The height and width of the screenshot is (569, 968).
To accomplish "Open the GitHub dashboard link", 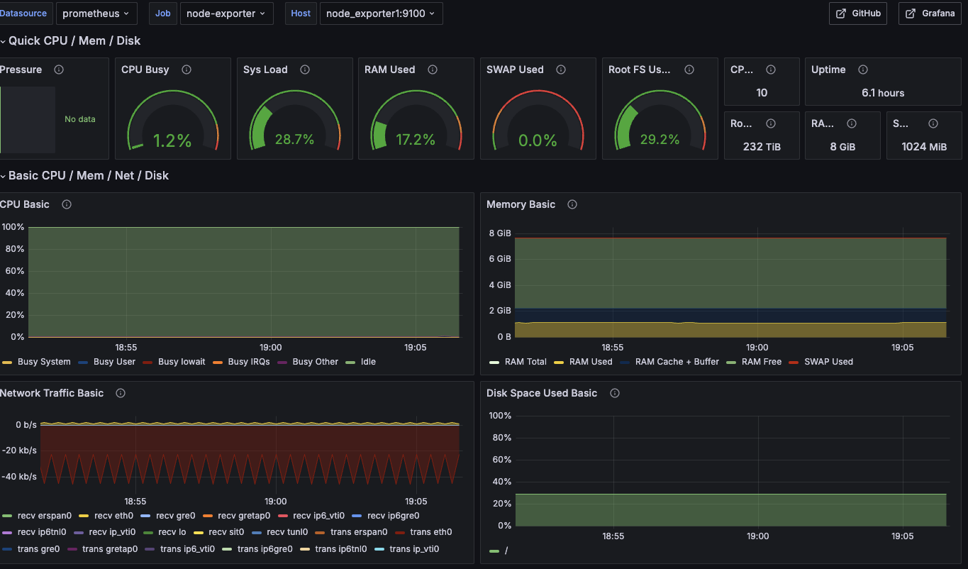I will (x=858, y=13).
